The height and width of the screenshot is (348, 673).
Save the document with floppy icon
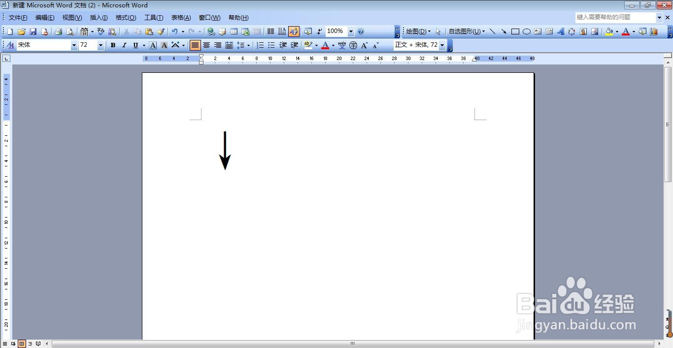(33, 32)
